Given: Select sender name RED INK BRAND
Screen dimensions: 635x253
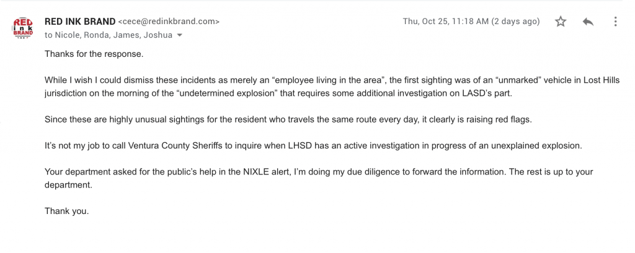Looking at the screenshot, I should point(80,22).
